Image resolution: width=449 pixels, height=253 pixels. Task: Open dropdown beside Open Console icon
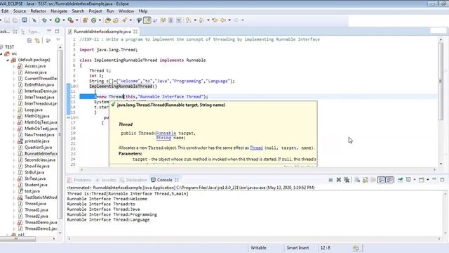coord(428,180)
